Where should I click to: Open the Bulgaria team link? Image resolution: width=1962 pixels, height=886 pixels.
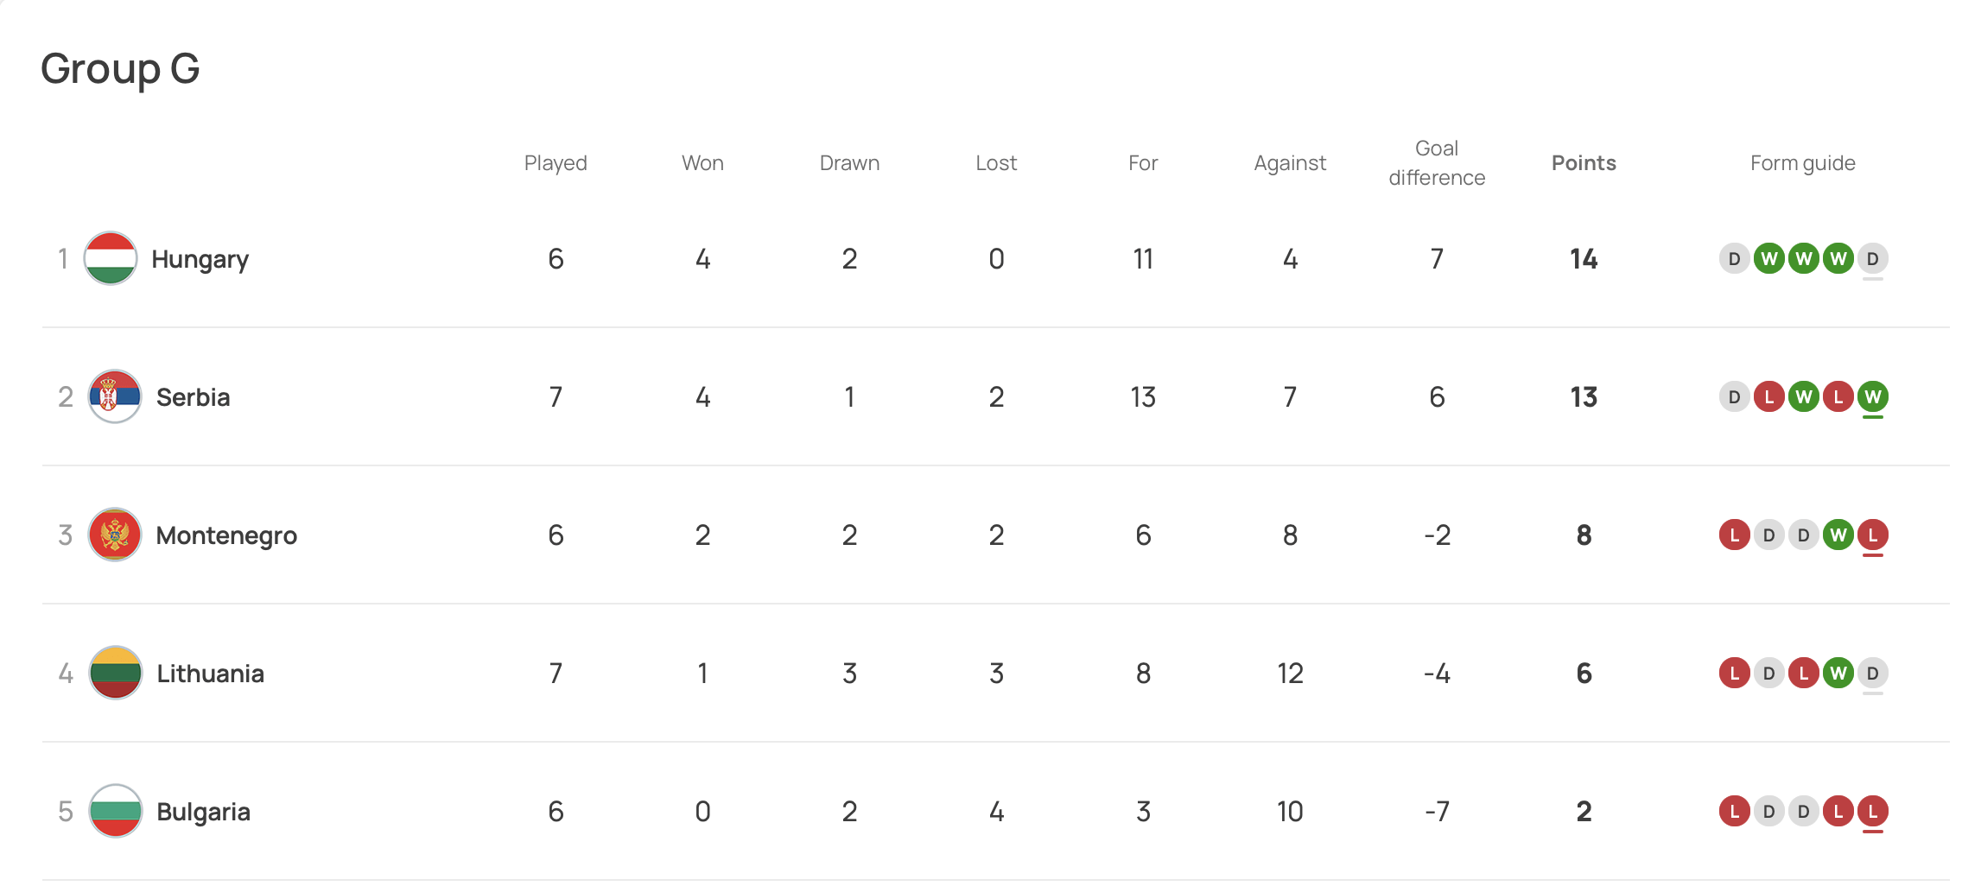(x=203, y=812)
